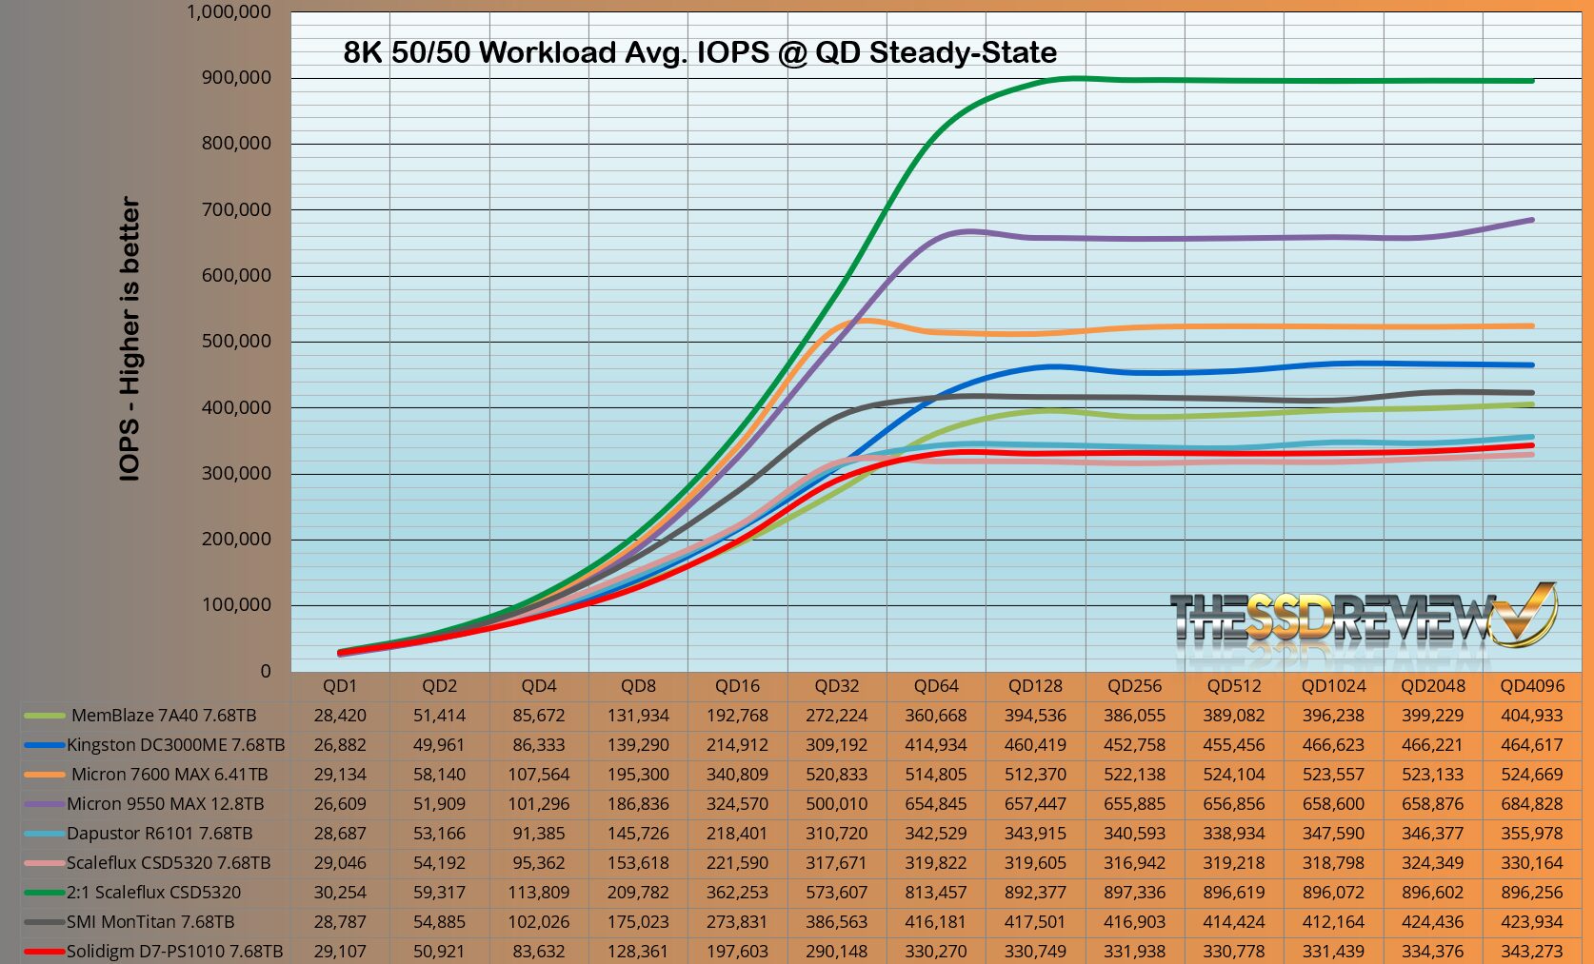The image size is (1594, 964).
Task: Select the Micron 7600 QD32 value "520,833"
Action: (837, 775)
